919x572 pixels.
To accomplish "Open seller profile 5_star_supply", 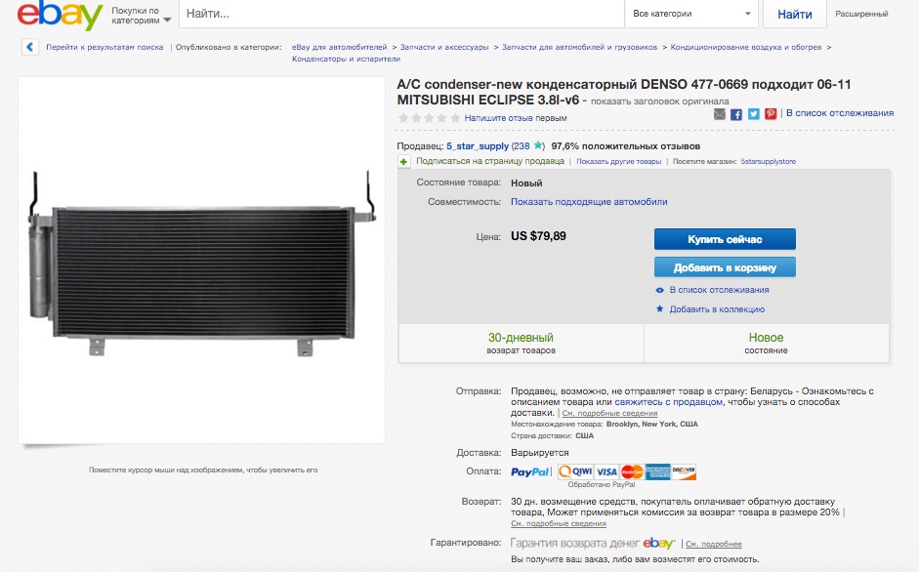I will point(478,146).
